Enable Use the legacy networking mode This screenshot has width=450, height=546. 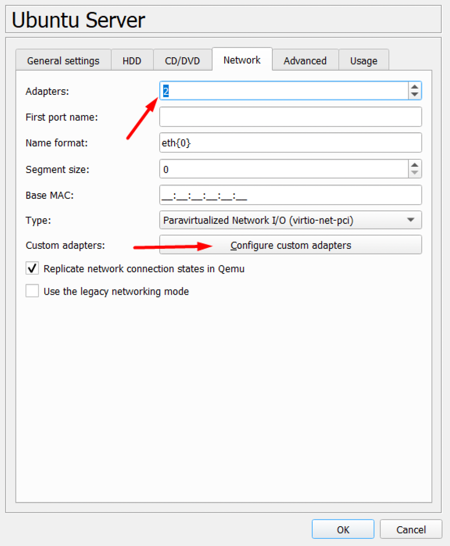click(x=32, y=291)
